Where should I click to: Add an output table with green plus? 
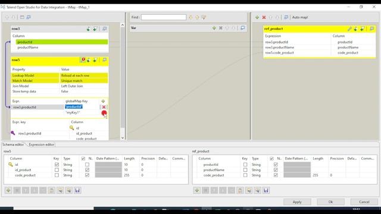coord(257,17)
